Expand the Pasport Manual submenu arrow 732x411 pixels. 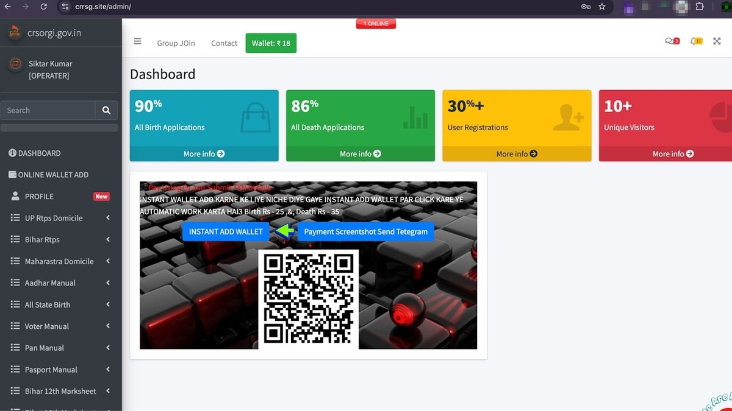pos(108,369)
